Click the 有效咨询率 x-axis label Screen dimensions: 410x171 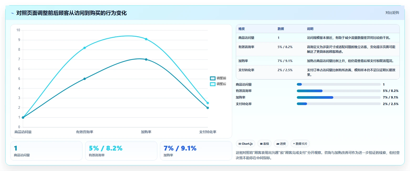point(85,132)
